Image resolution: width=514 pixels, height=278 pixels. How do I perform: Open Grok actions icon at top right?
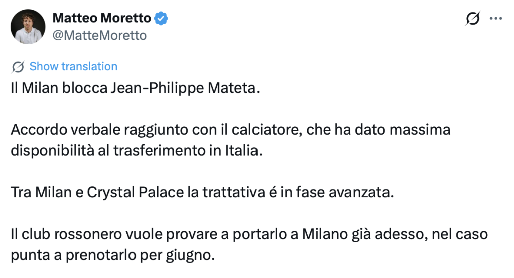[472, 19]
